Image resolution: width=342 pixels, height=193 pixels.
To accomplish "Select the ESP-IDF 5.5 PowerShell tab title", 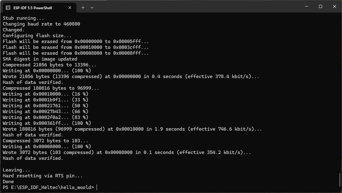I will [33, 8].
